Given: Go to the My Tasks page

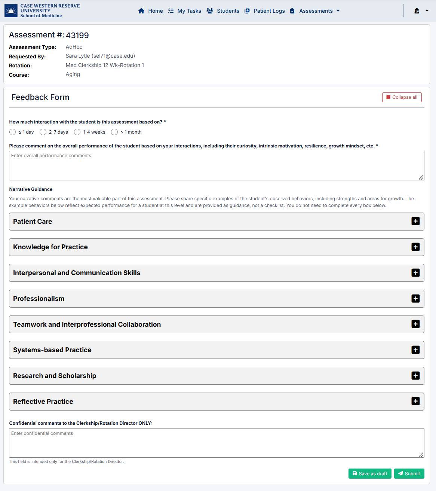Looking at the screenshot, I should (189, 11).
